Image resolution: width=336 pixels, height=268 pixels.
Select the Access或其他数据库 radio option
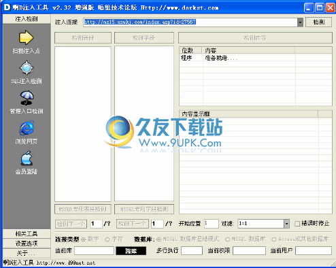[274, 239]
